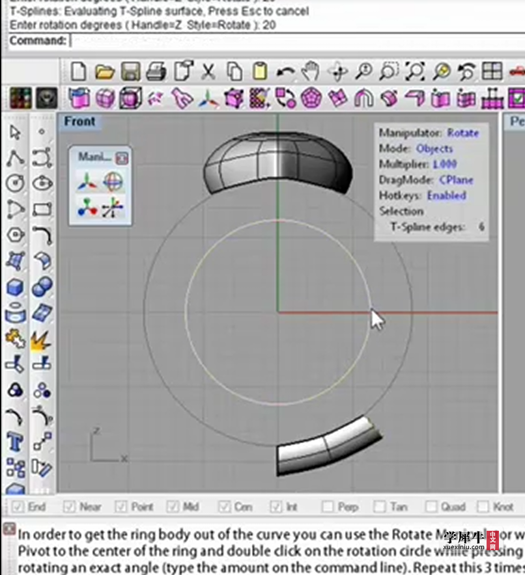Click the T-Splines pink pentagon fill icon

[311, 98]
